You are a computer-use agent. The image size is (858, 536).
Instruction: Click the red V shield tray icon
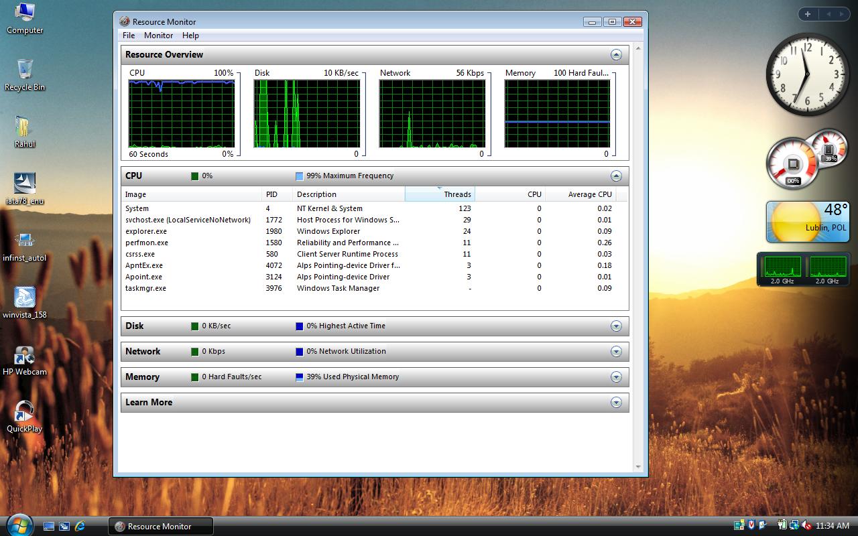(x=751, y=525)
